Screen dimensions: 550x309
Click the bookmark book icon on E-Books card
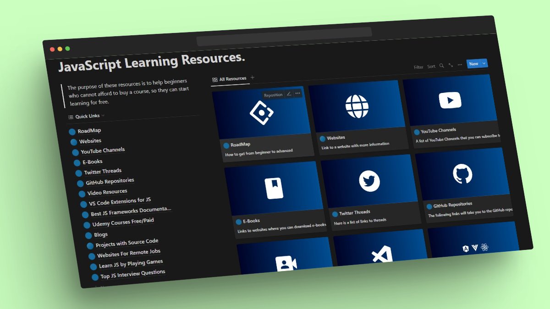(274, 188)
